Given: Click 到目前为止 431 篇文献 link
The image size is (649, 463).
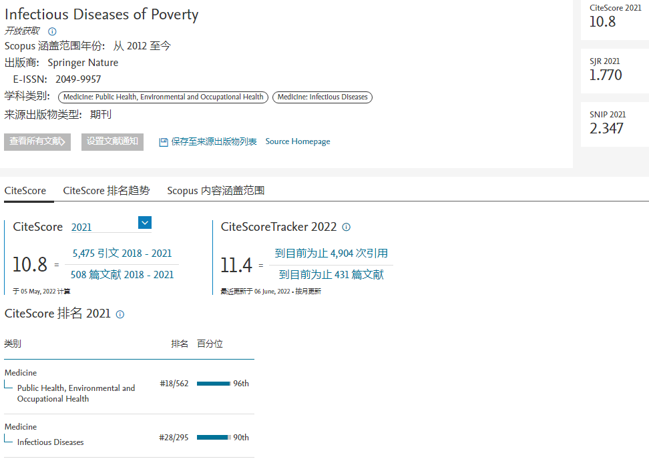Looking at the screenshot, I should pos(331,274).
